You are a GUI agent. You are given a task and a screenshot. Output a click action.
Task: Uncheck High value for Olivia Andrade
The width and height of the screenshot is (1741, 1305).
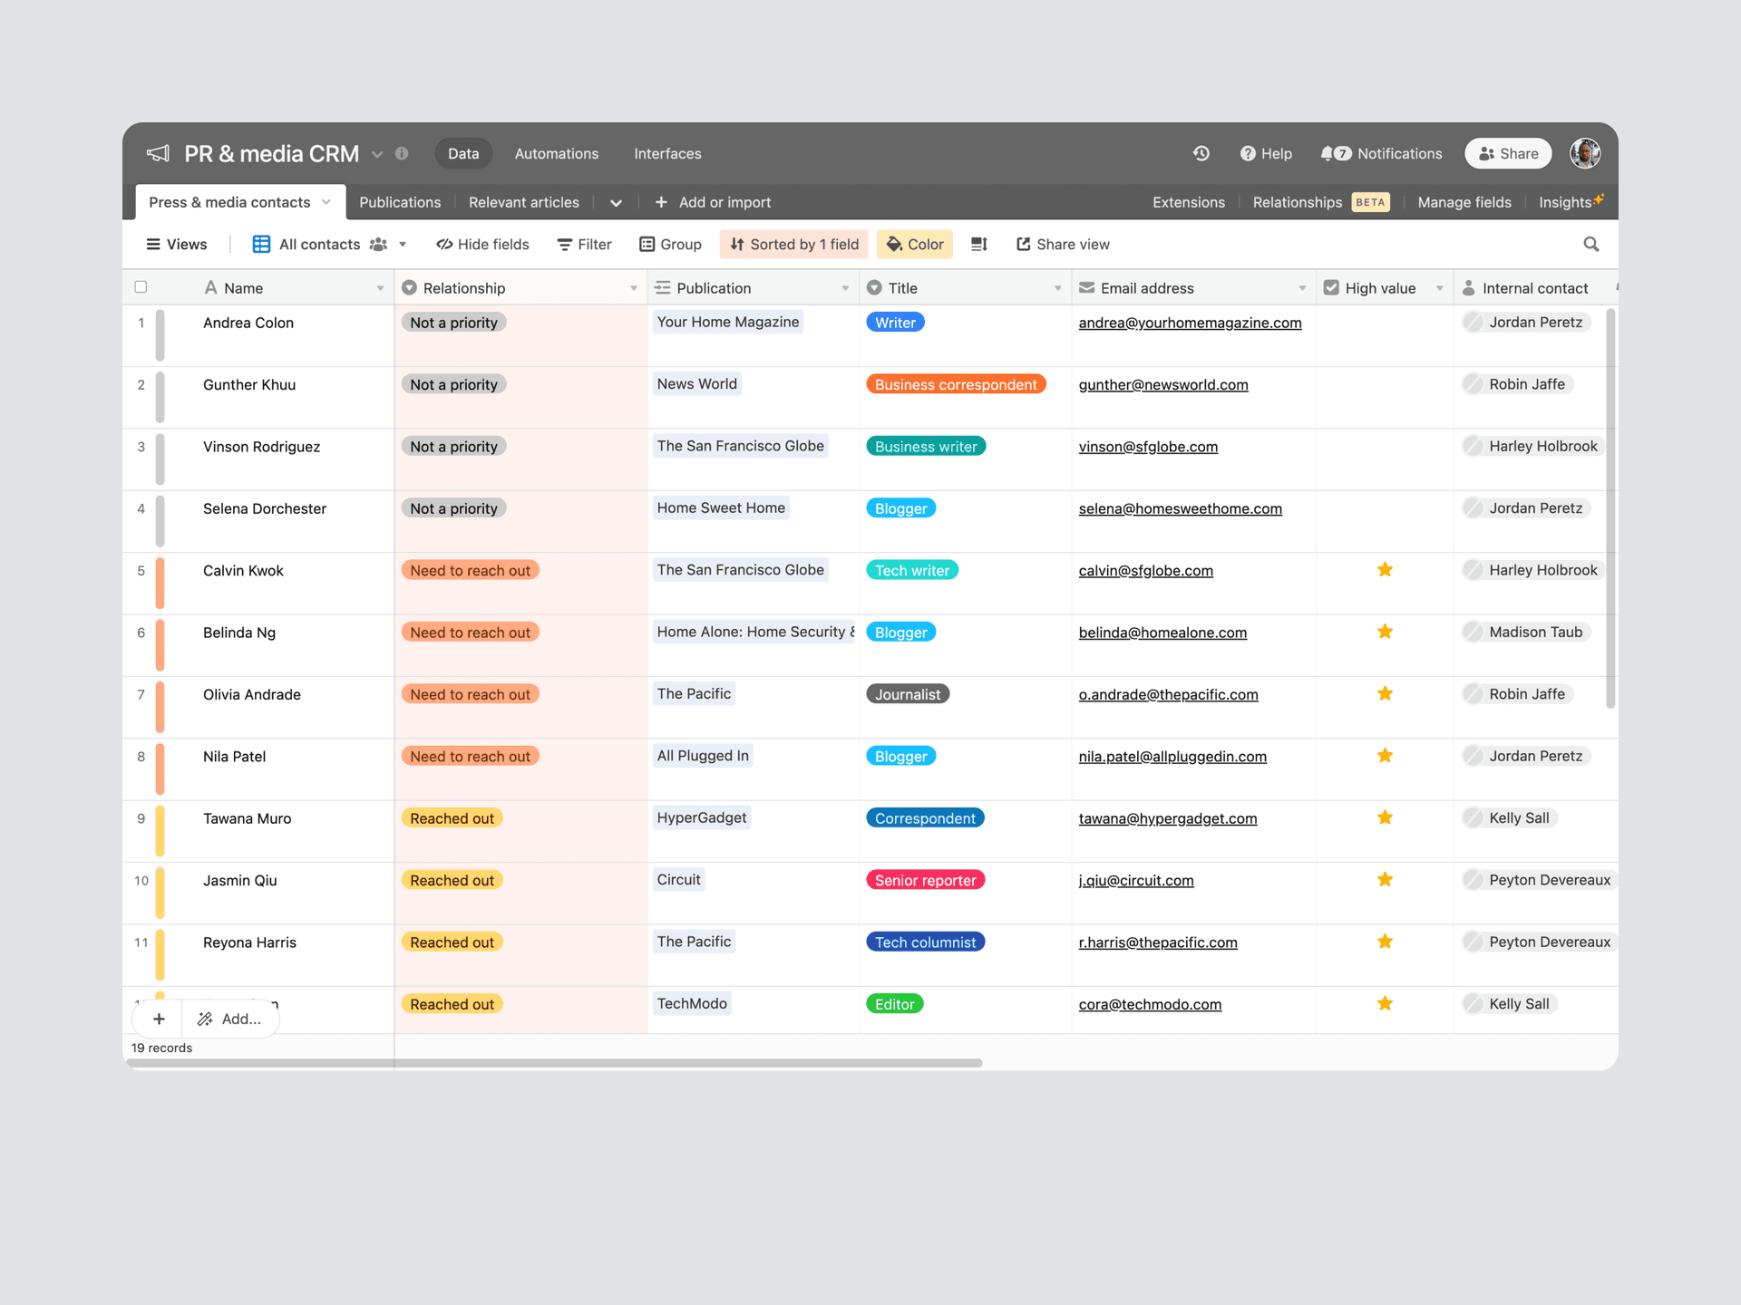[1385, 693]
